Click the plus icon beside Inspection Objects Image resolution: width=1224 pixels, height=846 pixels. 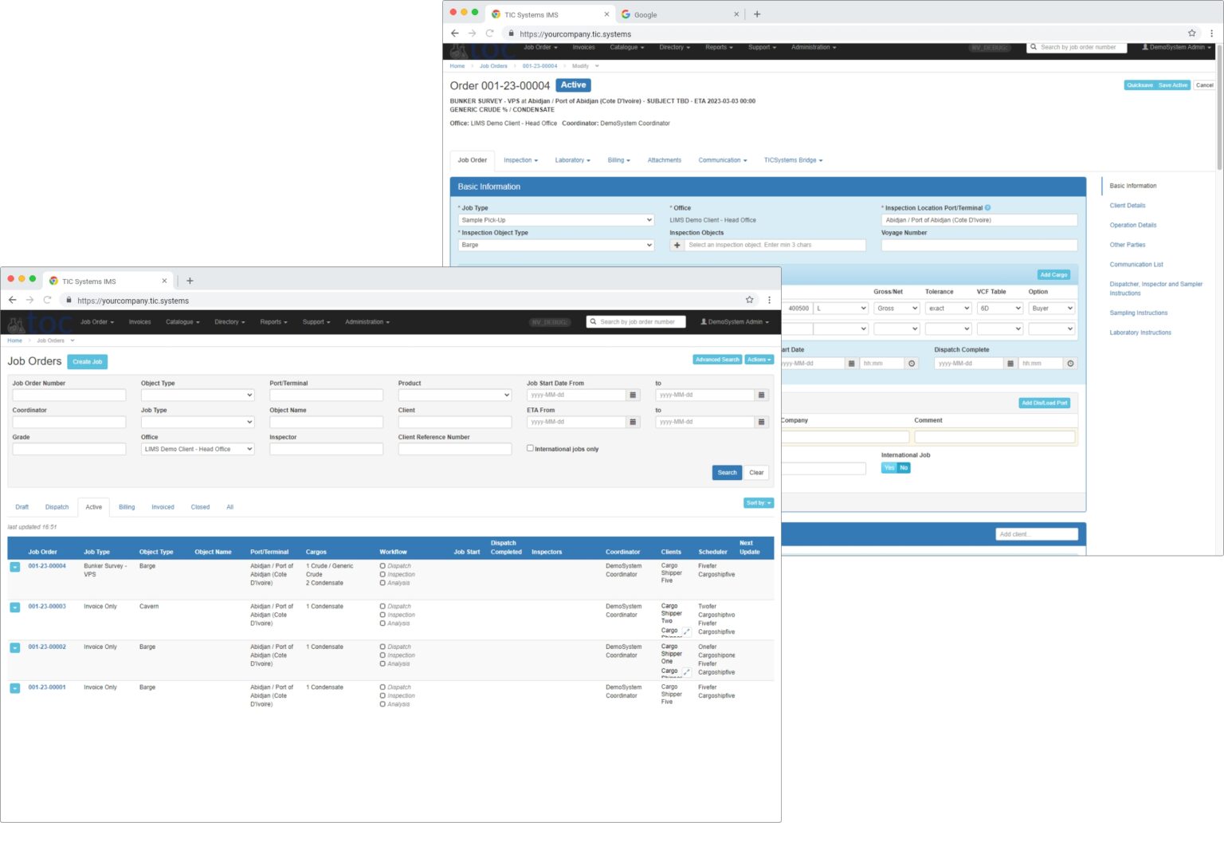coord(677,246)
